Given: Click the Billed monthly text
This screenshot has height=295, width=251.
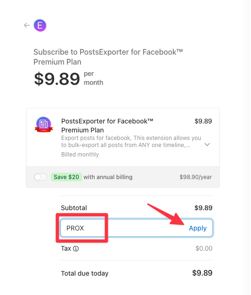Looking at the screenshot, I should click(80, 155).
